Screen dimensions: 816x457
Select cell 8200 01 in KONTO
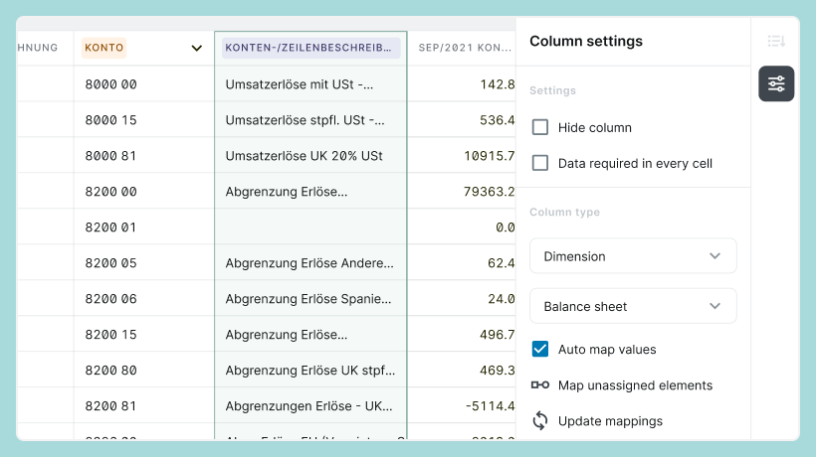tap(143, 228)
